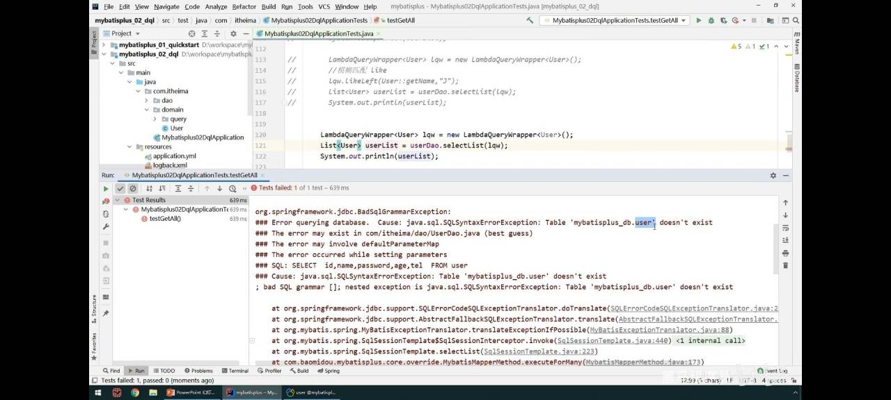Rerun failed tests icon in Run panel
This screenshot has height=400, width=891.
(x=106, y=201)
